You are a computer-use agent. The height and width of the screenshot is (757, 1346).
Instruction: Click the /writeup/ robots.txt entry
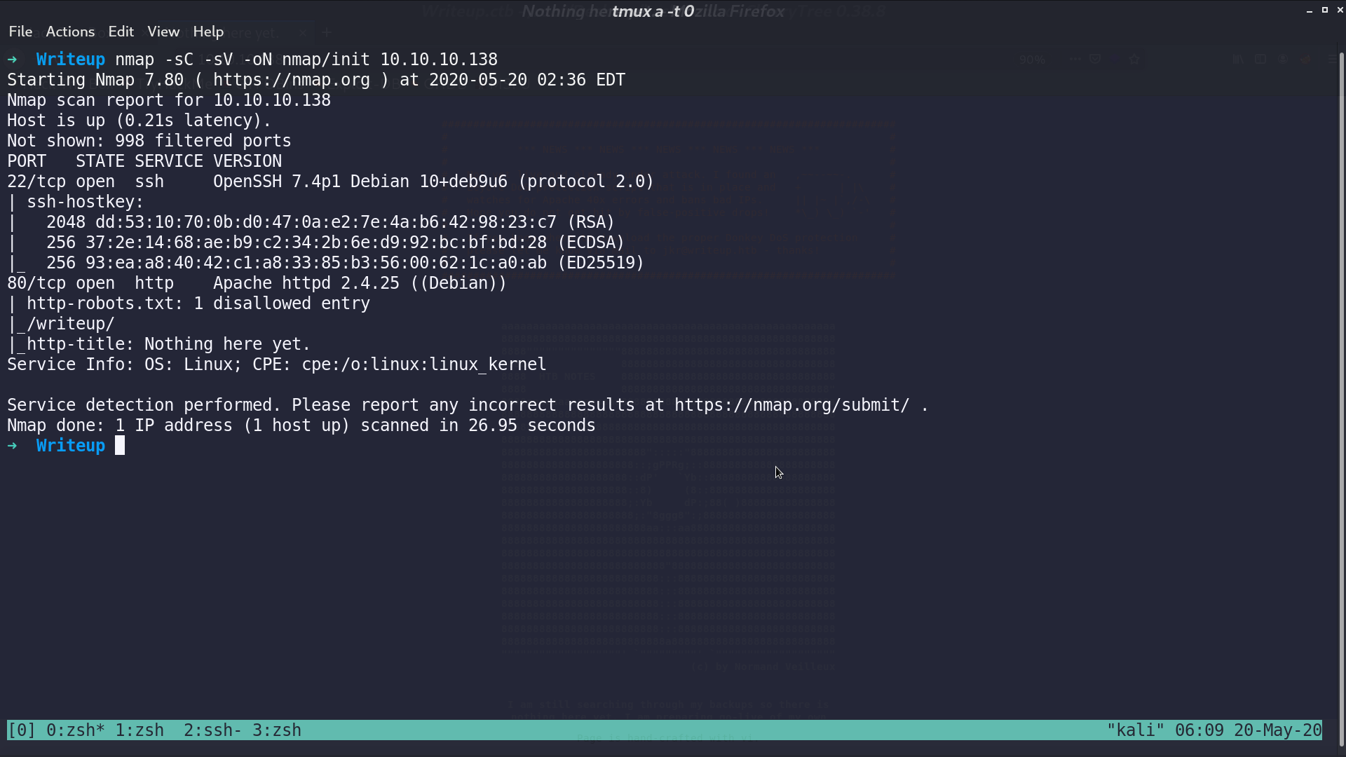coord(70,324)
